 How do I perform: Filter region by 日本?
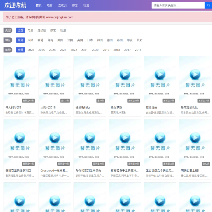[90, 40]
